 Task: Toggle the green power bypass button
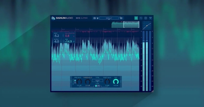point(136,18)
